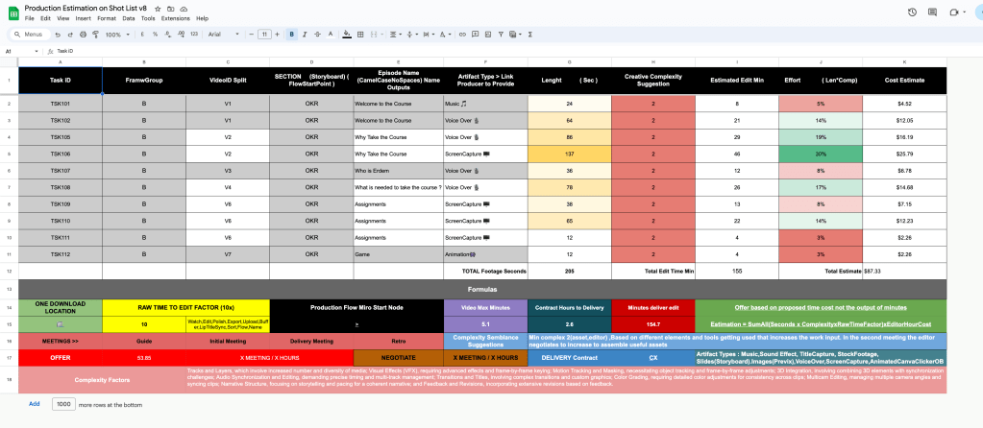Screen dimensions: 983x428
Task: Create a filter
Action: point(501,35)
